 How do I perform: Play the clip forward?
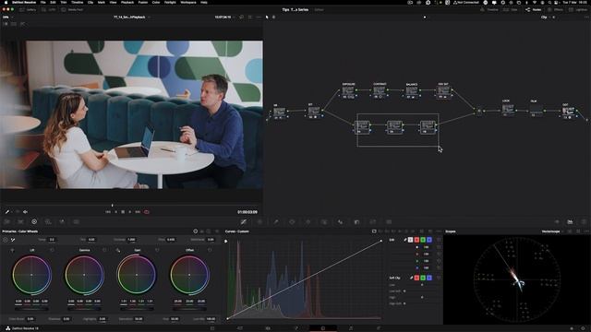click(x=130, y=212)
